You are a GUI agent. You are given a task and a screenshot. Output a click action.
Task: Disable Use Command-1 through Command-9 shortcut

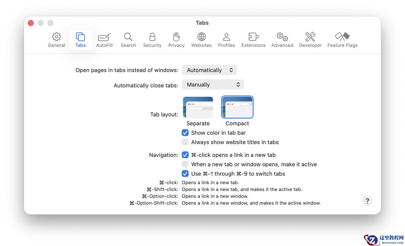(185, 174)
